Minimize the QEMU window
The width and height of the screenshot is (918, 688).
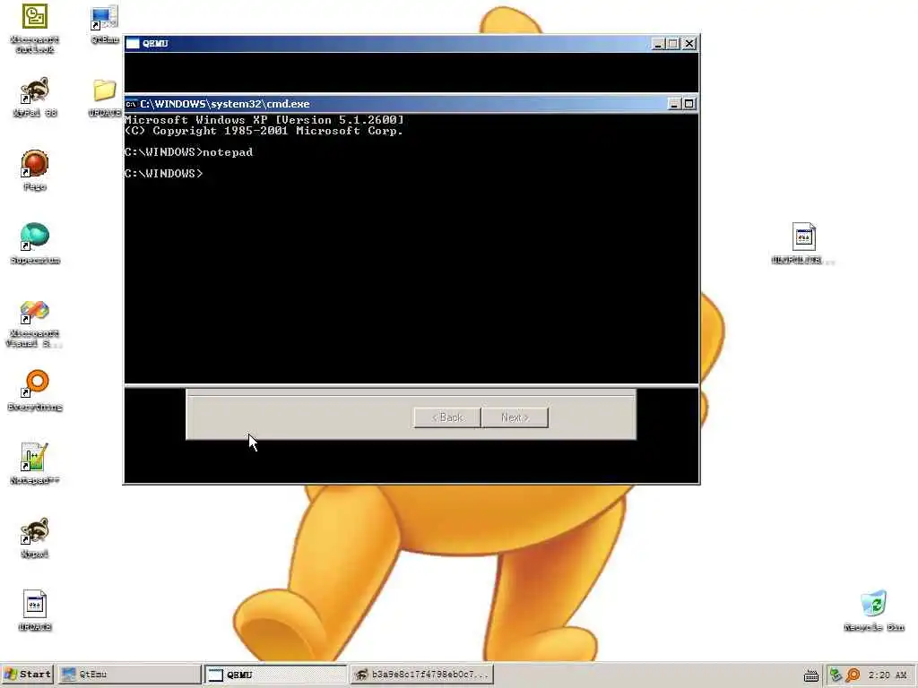(x=658, y=43)
